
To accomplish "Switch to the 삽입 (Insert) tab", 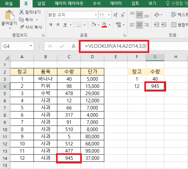I will point(41,4).
